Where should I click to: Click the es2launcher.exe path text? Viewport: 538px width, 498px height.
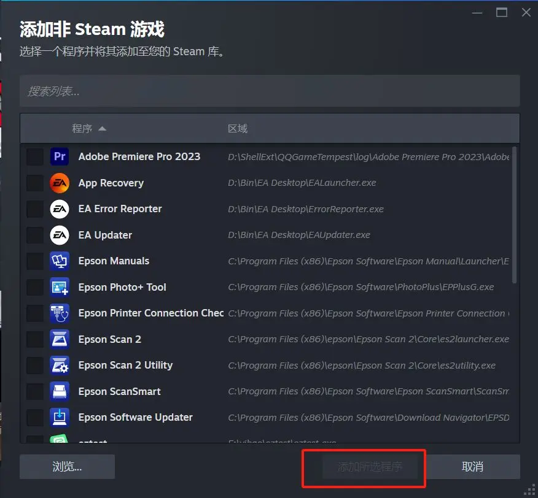pyautogui.click(x=368, y=339)
